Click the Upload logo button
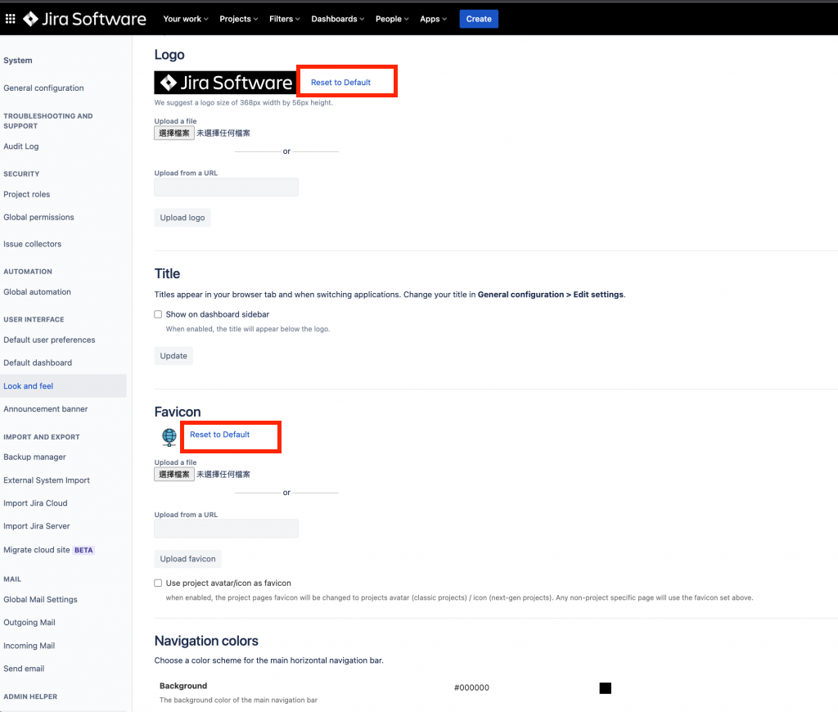This screenshot has width=838, height=712. 182,218
